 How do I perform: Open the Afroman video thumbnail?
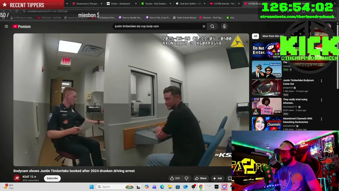pos(266,106)
